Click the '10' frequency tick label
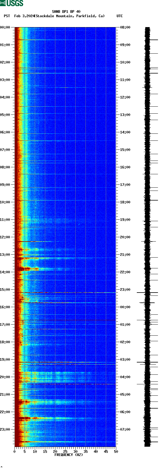Screen dimensions: 160x470 [x=35, y=452]
